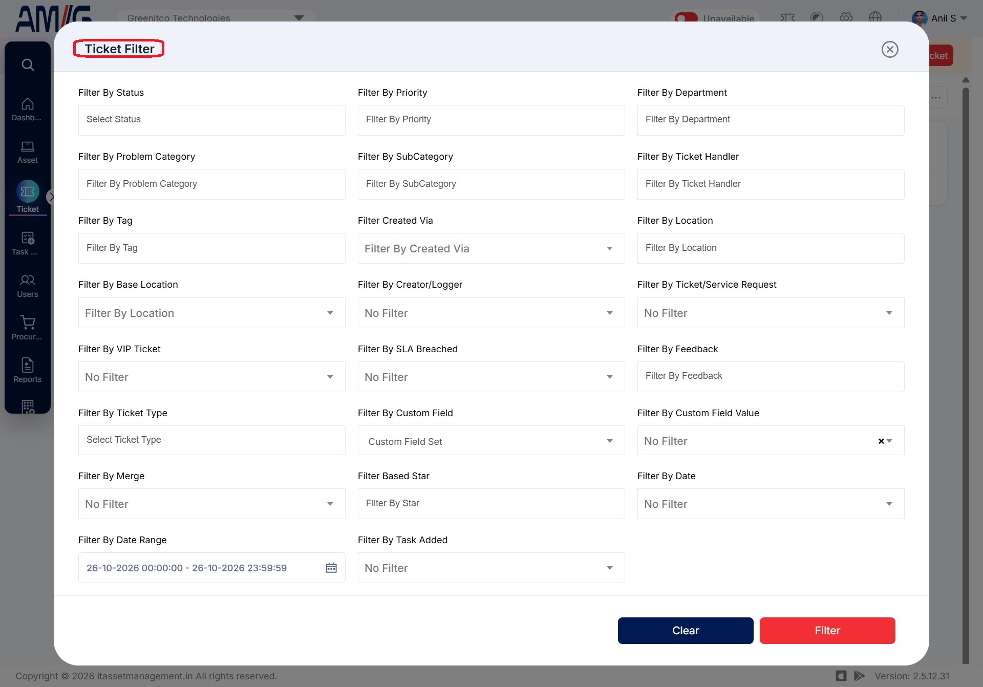Open Filter By Merge dropdown
Image resolution: width=983 pixels, height=687 pixels.
click(211, 504)
